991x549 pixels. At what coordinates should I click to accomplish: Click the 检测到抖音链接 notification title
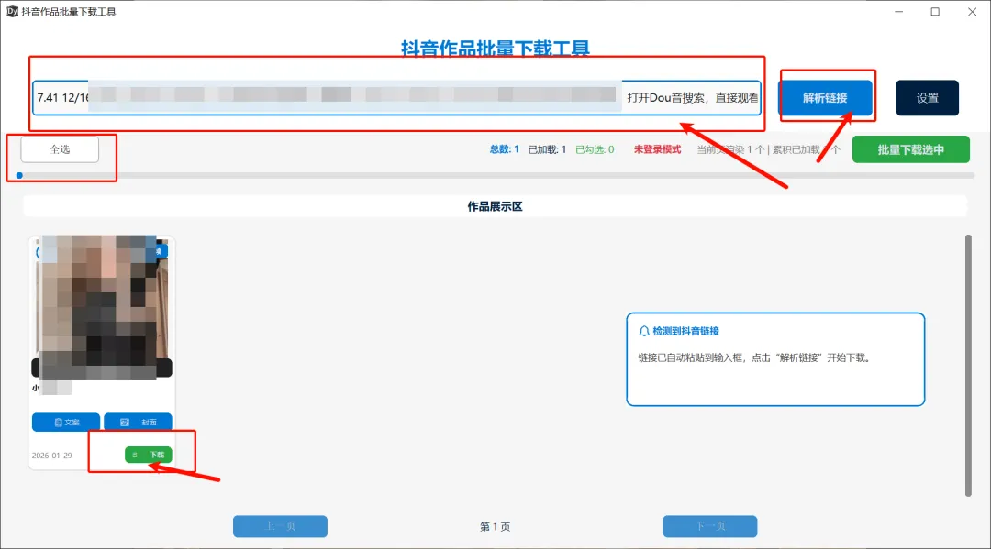pos(685,331)
